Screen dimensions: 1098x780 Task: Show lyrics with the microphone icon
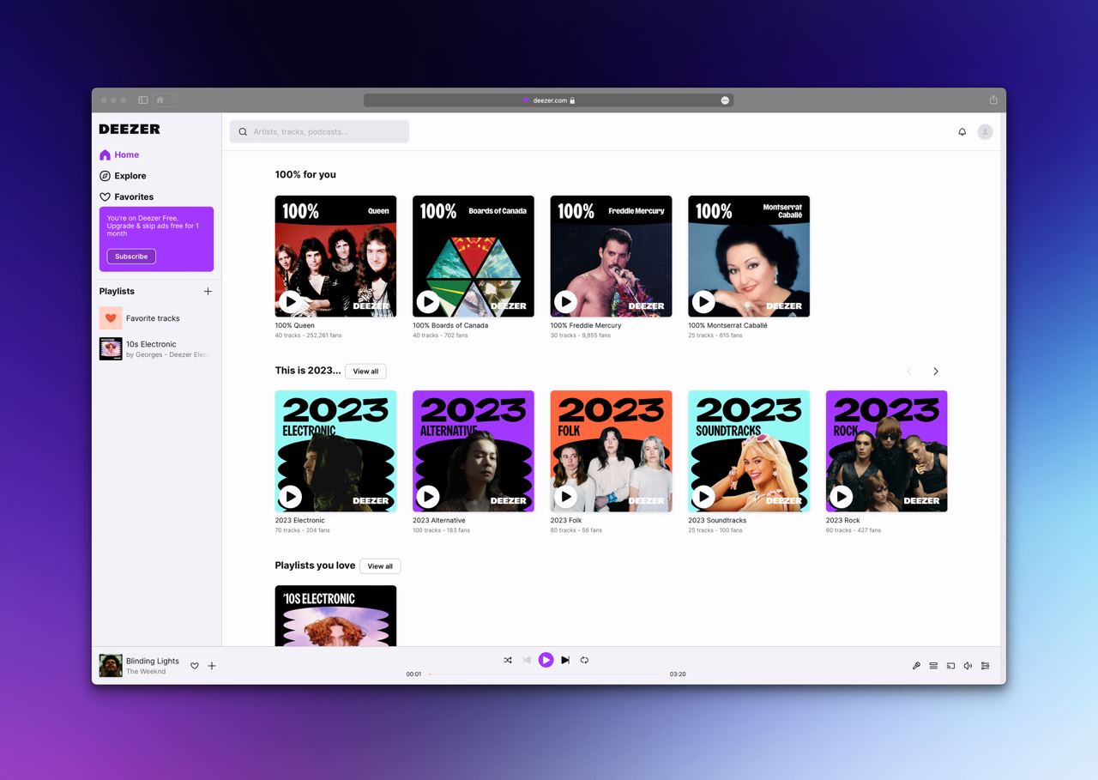pos(916,666)
